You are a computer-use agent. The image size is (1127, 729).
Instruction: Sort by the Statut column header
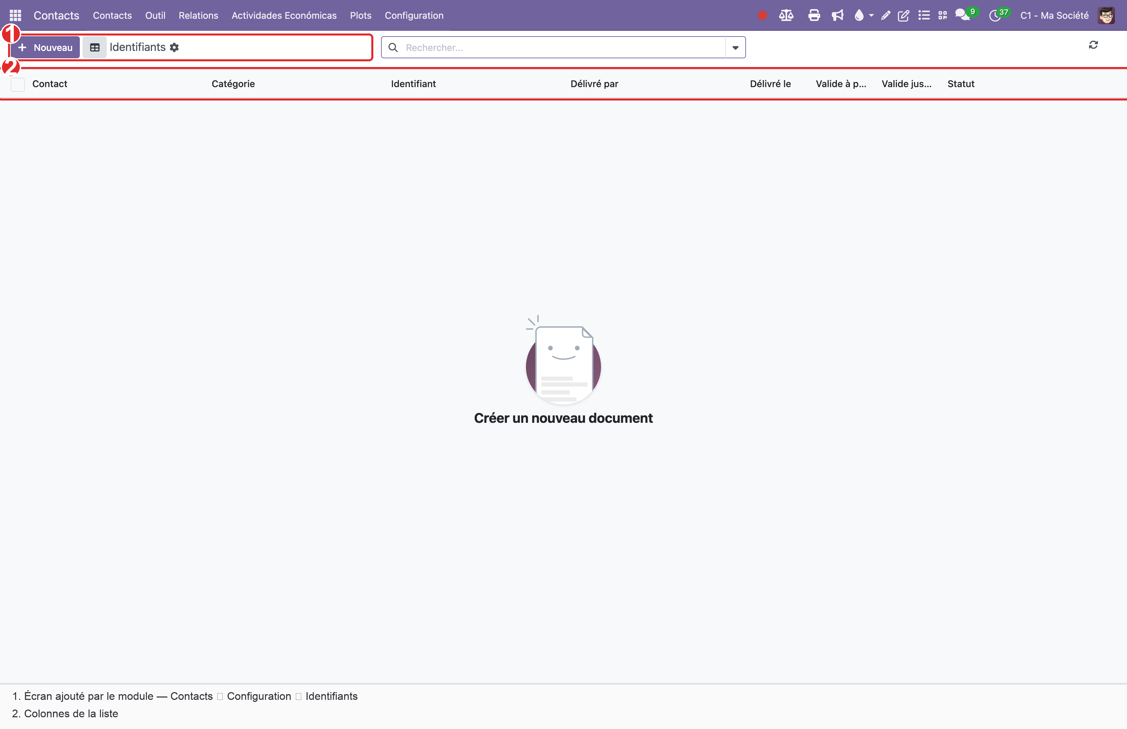tap(961, 84)
